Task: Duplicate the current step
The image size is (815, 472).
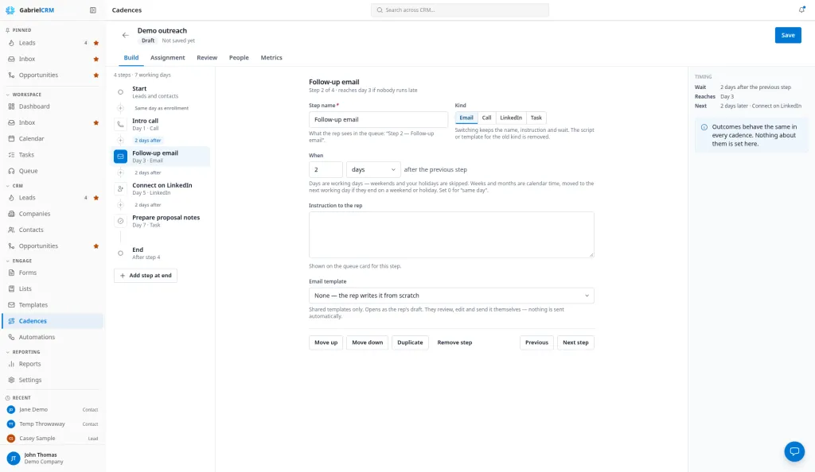Action: point(410,342)
